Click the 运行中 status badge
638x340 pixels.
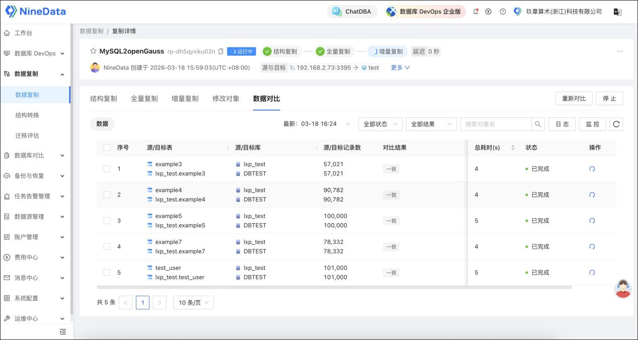(x=242, y=51)
